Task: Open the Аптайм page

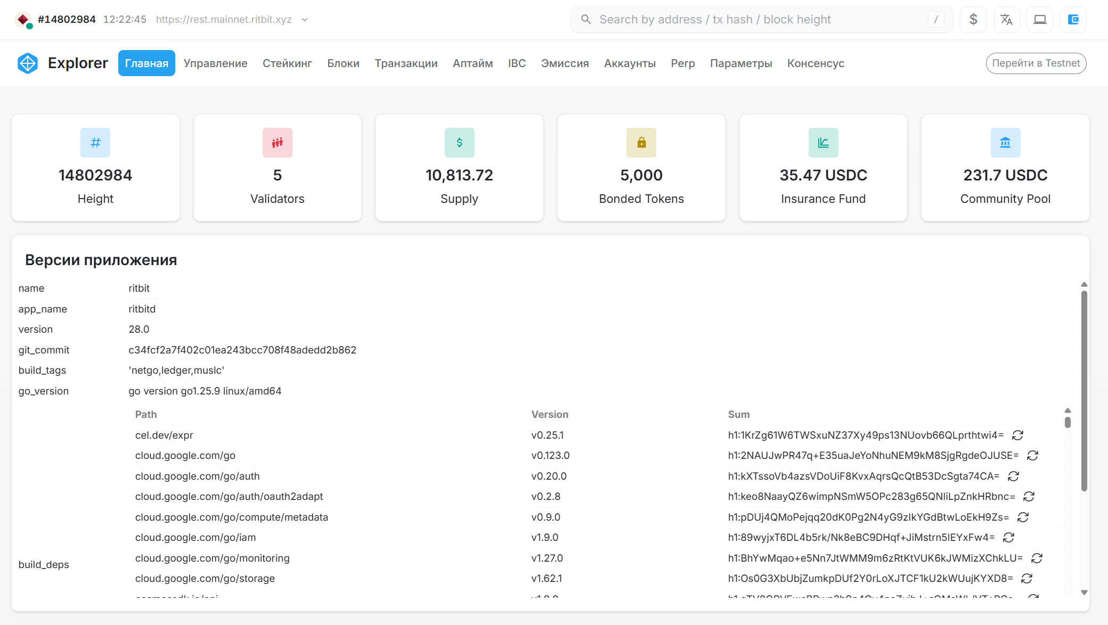Action: (472, 63)
